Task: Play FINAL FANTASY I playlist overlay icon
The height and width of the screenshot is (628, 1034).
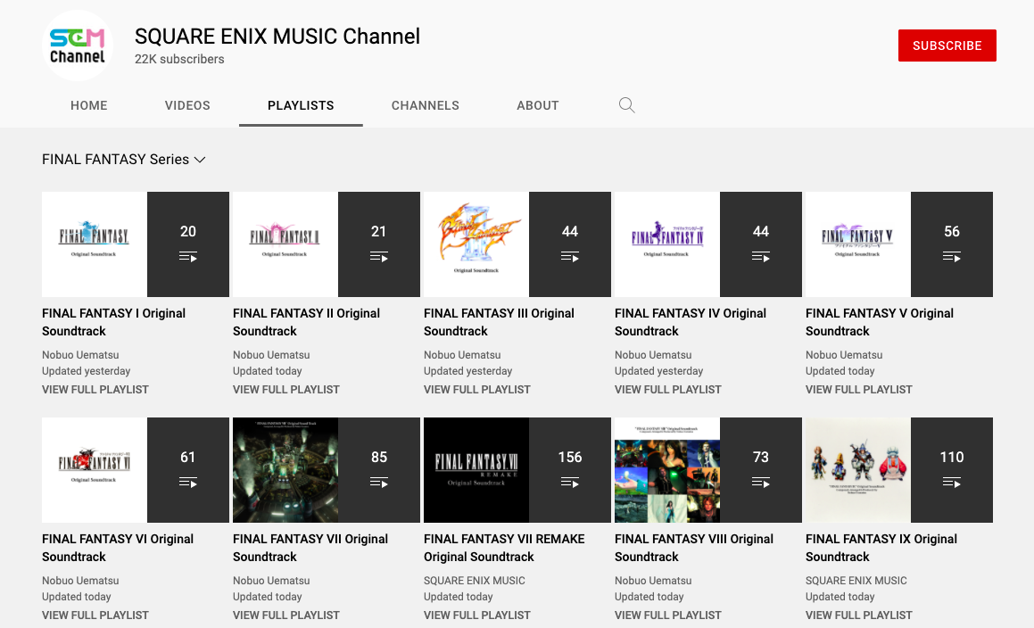Action: [x=188, y=257]
